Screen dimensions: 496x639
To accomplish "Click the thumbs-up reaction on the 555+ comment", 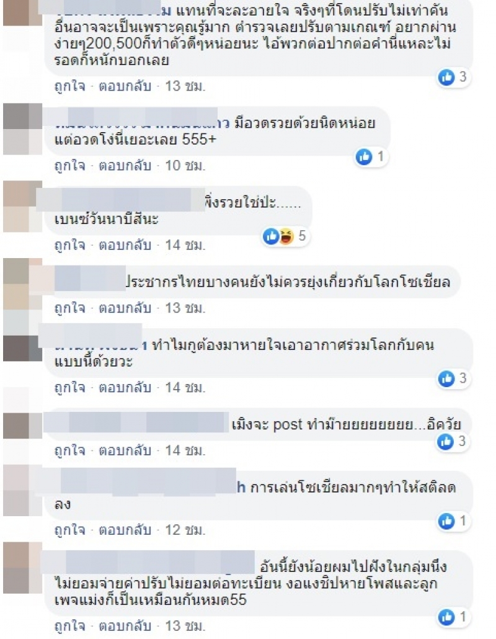I will coord(364,156).
